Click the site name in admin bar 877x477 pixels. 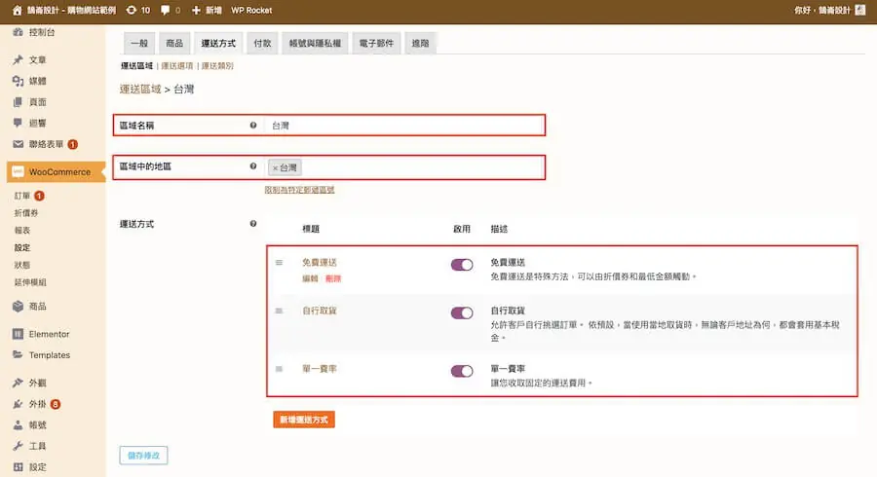coord(71,10)
